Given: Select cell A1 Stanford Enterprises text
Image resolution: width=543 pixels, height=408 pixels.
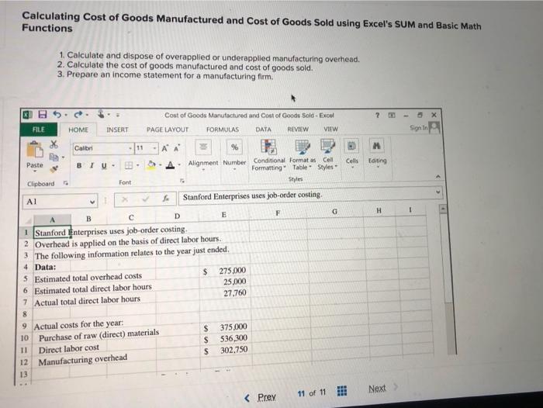Looking at the screenshot, I should pos(52,233).
